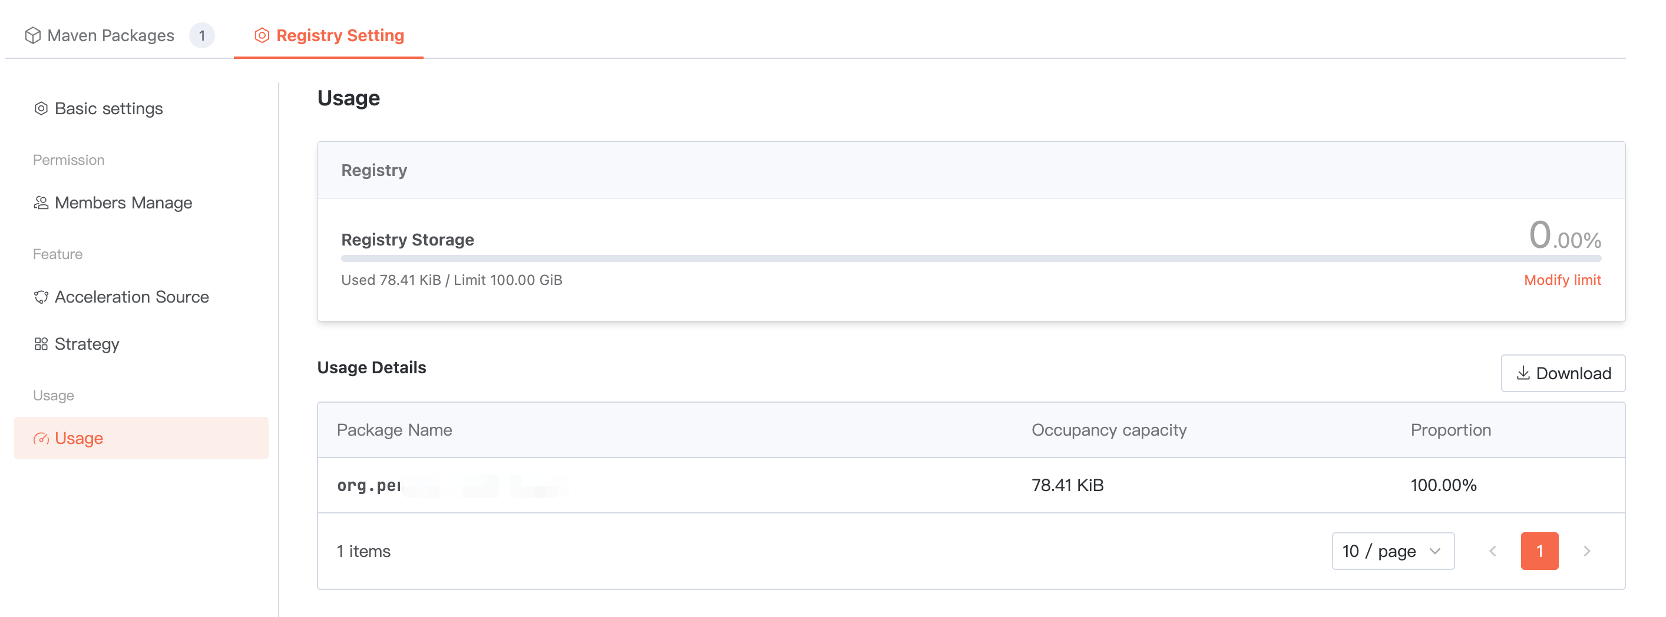Click the Strategy grid icon
Viewport: 1666px width, 617px height.
coord(41,344)
